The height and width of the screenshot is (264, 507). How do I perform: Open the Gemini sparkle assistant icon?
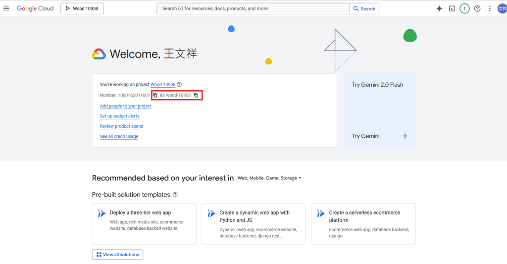[439, 9]
